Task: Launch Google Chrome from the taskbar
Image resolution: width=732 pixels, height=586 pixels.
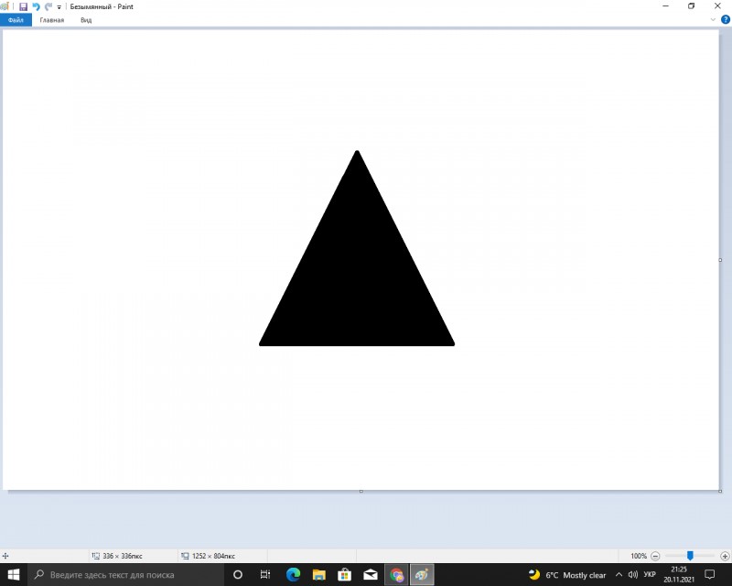Action: [397, 575]
